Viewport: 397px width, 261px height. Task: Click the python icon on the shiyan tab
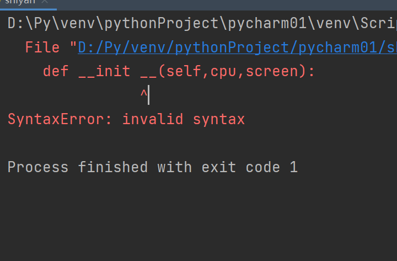(1, 2)
